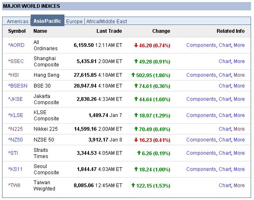Open the ^JKSE symbol link
The width and height of the screenshot is (254, 200).
(x=15, y=99)
